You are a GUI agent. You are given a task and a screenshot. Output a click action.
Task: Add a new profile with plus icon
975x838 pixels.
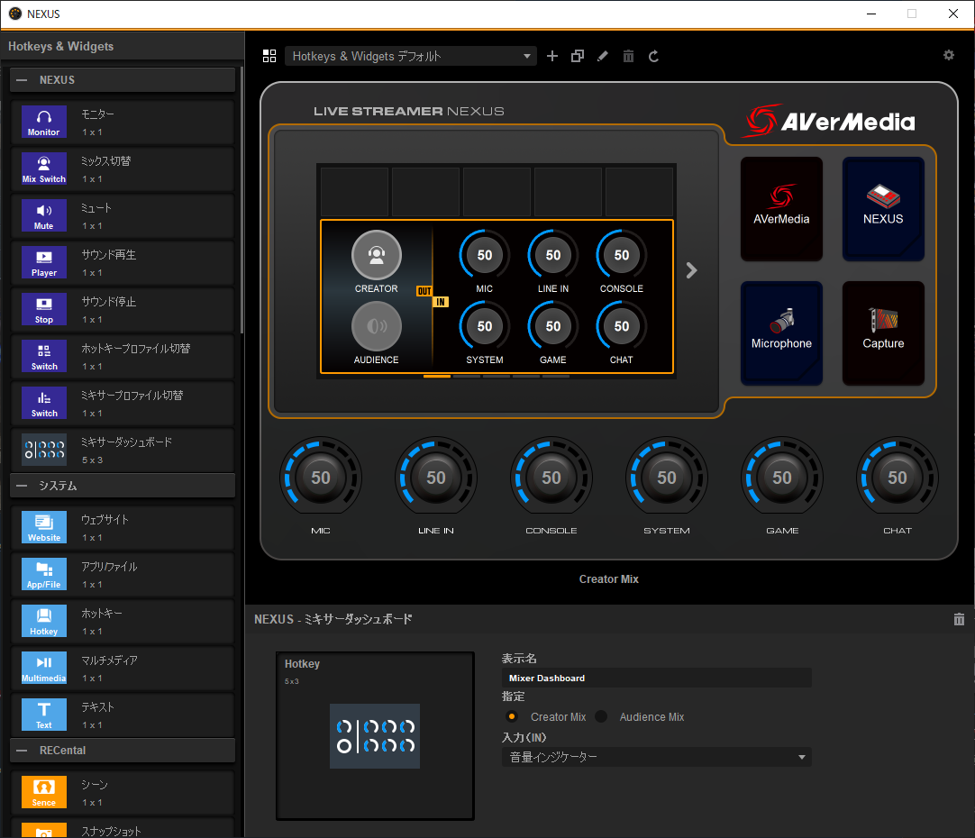(552, 56)
